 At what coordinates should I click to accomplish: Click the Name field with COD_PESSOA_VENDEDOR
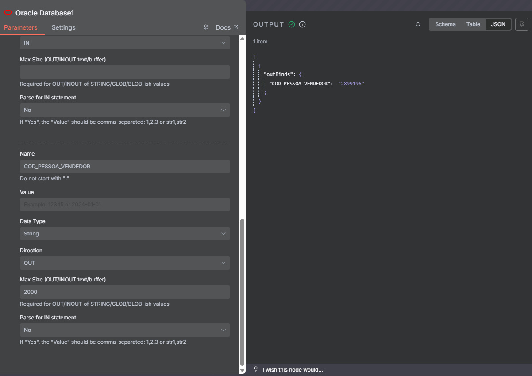(x=125, y=167)
